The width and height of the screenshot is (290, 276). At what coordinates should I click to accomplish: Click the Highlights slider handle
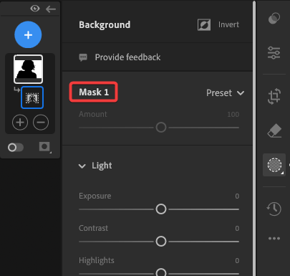click(x=161, y=272)
